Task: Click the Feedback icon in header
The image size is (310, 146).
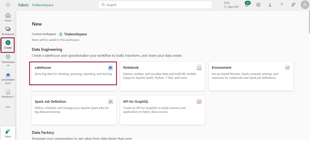Action: point(293,5)
